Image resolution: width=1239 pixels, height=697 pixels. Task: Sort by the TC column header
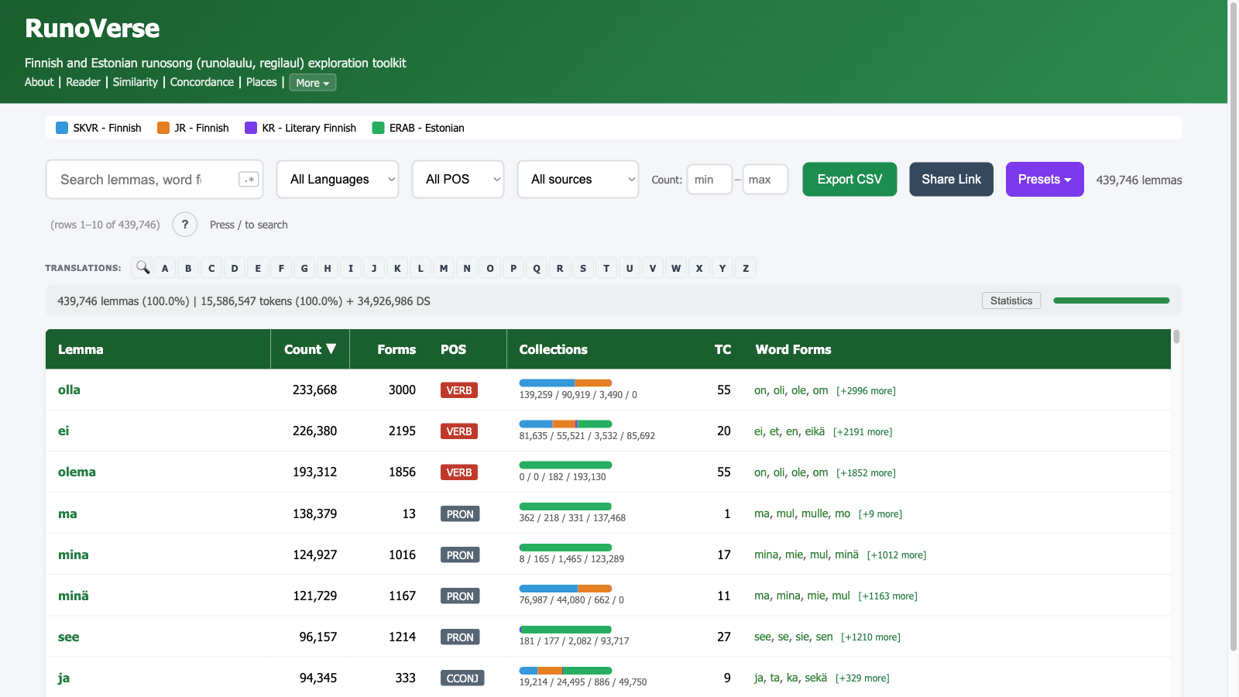[x=722, y=349]
